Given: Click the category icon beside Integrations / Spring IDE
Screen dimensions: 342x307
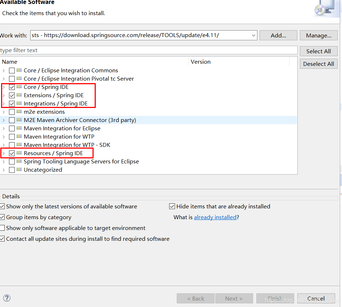Looking at the screenshot, I should click(x=19, y=103).
